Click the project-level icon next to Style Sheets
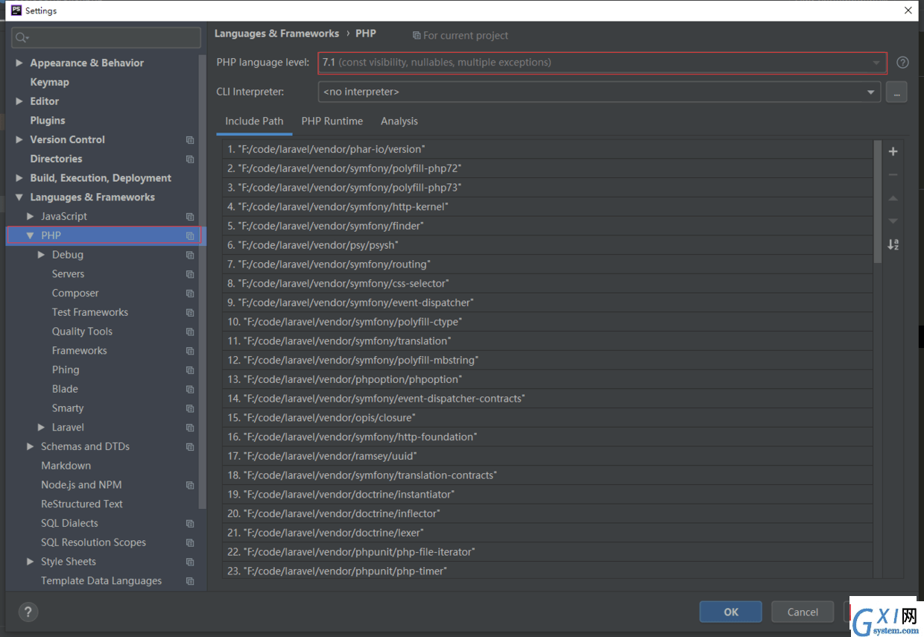This screenshot has width=924, height=637. pos(190,562)
